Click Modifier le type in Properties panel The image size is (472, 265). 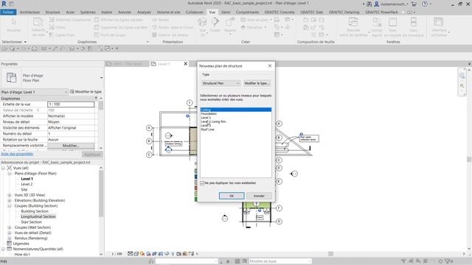86,91
